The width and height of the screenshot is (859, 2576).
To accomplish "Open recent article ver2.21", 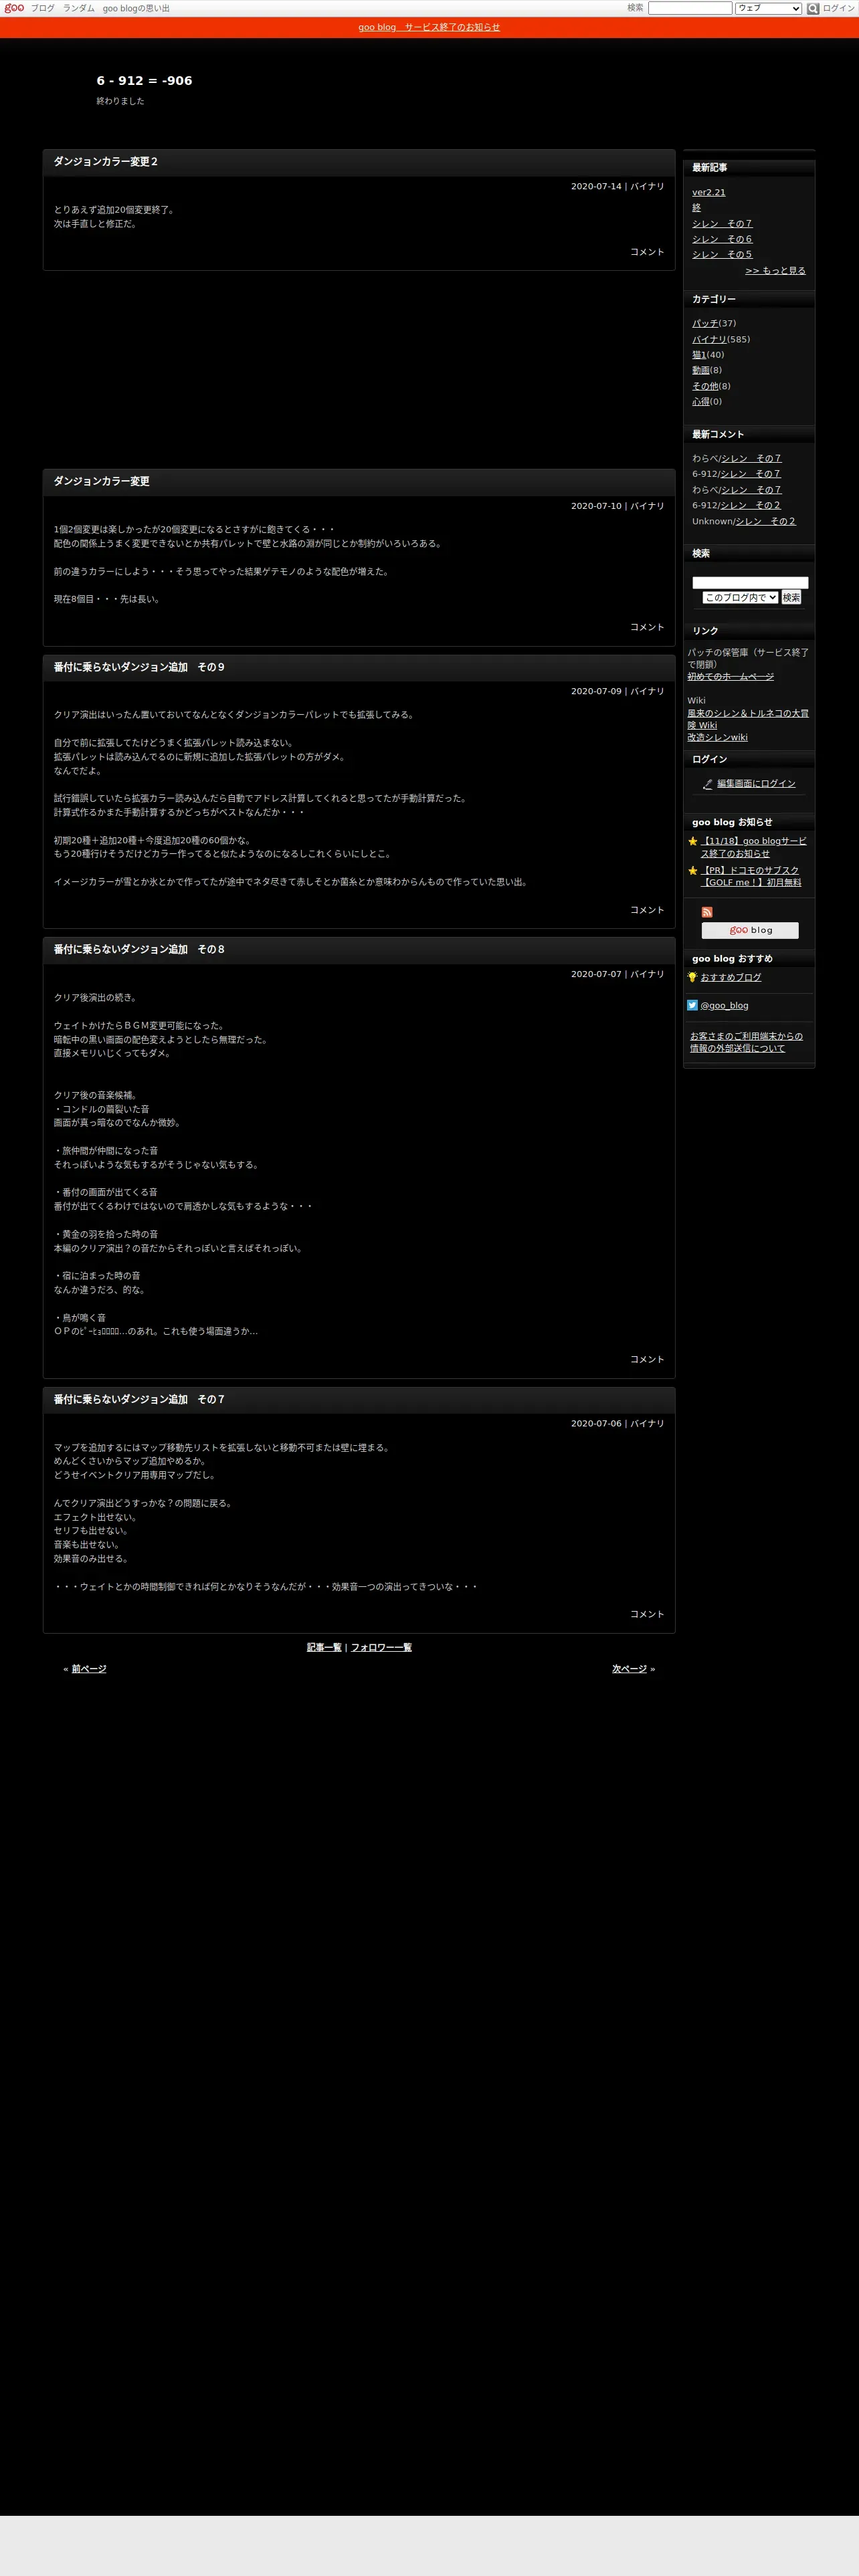I will point(709,192).
